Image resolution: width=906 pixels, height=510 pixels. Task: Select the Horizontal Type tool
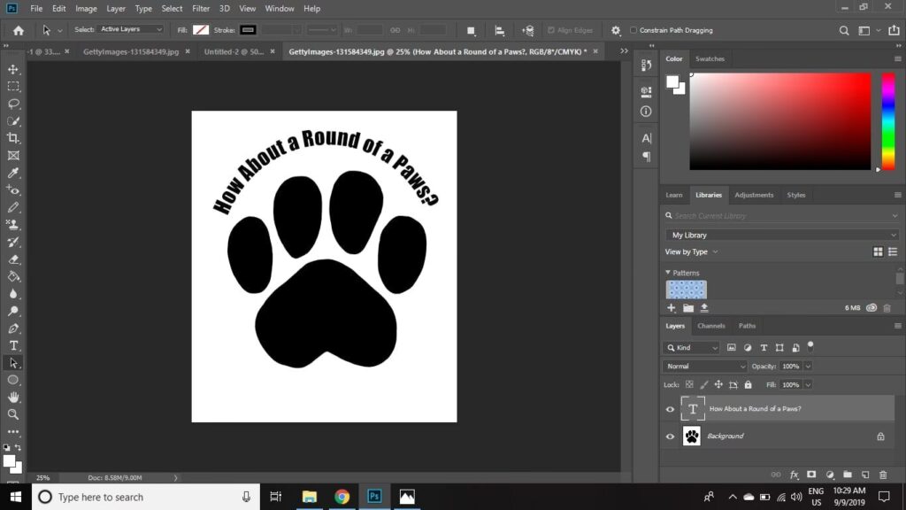tap(13, 345)
